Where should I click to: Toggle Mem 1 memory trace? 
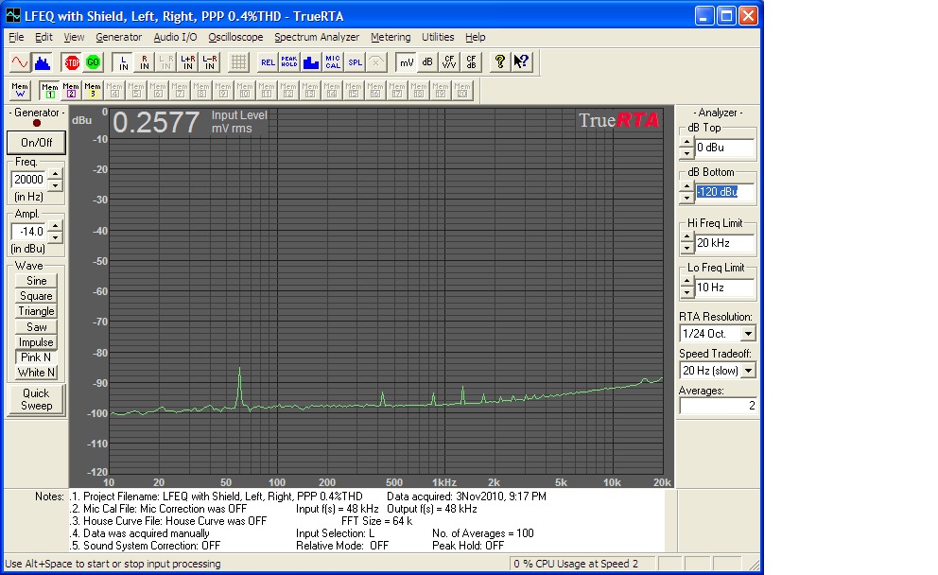coord(50,91)
